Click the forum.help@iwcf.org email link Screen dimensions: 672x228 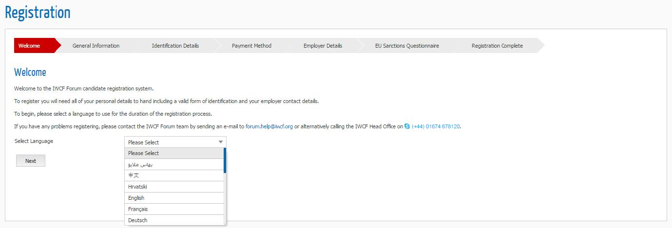pyautogui.click(x=269, y=127)
